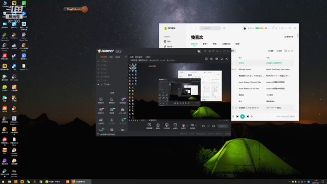Open Steam desktop shortcut
Screen dimensions: 327x184
(14, 57)
